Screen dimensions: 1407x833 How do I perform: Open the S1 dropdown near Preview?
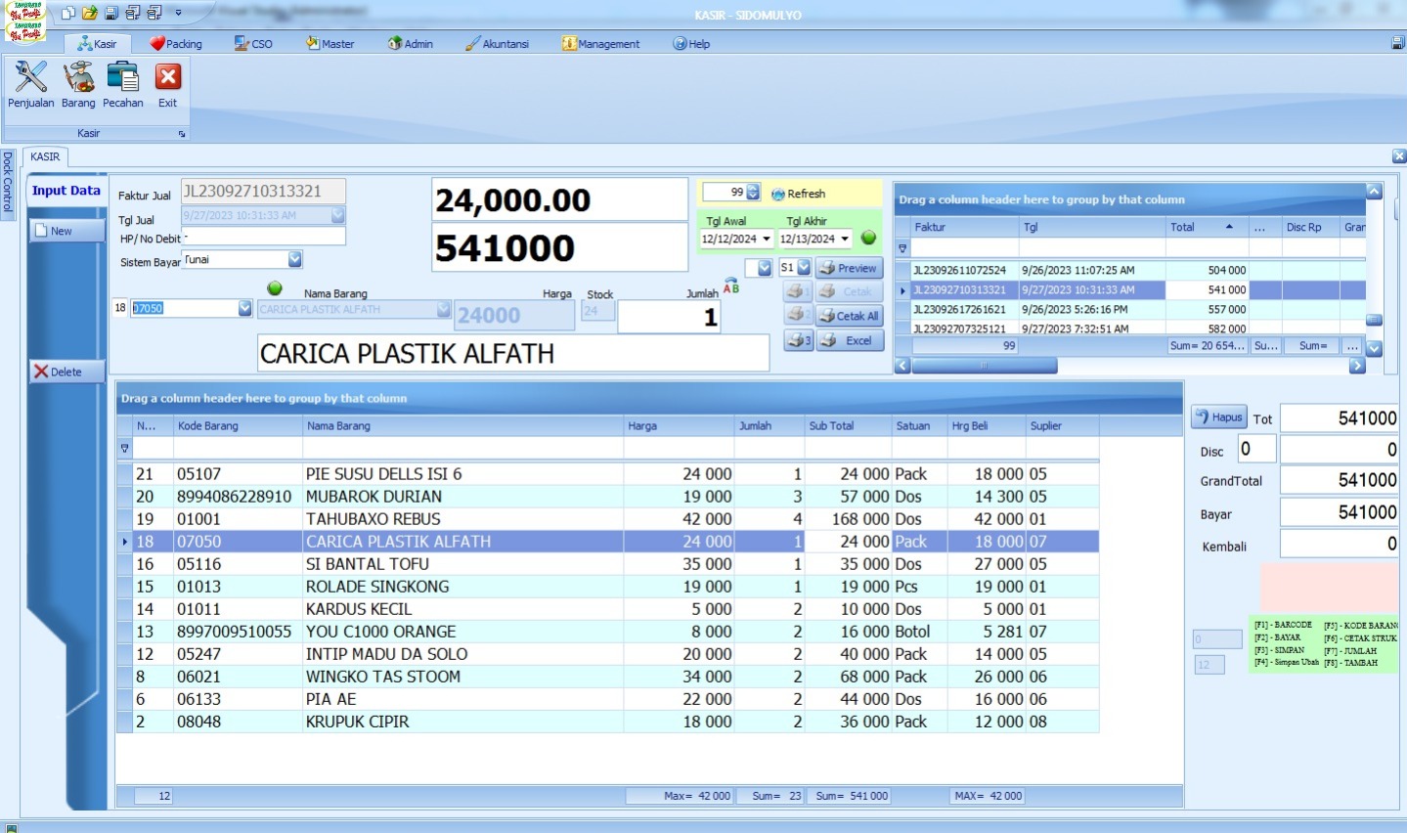click(803, 268)
